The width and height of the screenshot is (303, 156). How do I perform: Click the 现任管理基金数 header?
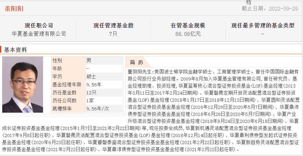click(x=113, y=25)
